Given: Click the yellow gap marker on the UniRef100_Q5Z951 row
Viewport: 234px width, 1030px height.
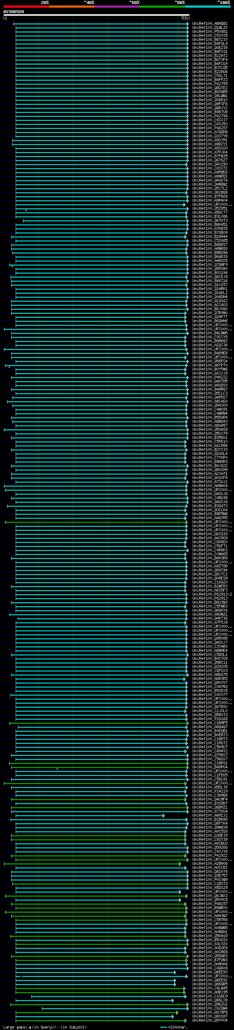Looking at the screenshot, I should [x=26, y=210].
